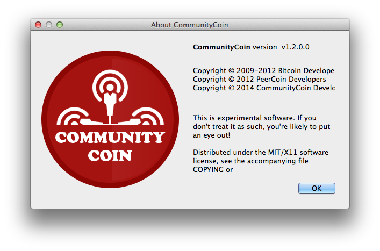Select the Bitcoin Developers copyright line
The width and height of the screenshot is (380, 251).
[x=263, y=70]
